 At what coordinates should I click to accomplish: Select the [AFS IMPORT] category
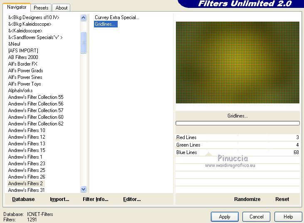pyautogui.click(x=23, y=51)
